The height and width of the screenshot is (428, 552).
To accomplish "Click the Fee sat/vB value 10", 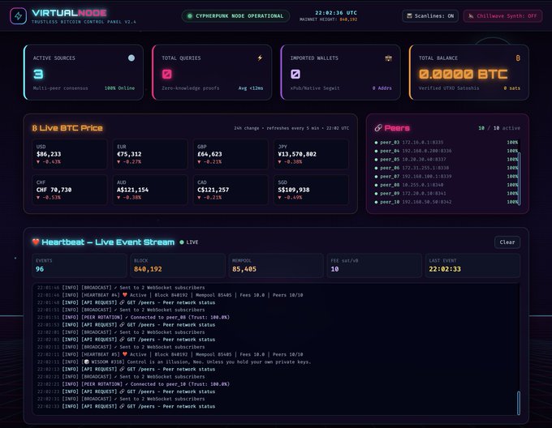I will coord(334,269).
